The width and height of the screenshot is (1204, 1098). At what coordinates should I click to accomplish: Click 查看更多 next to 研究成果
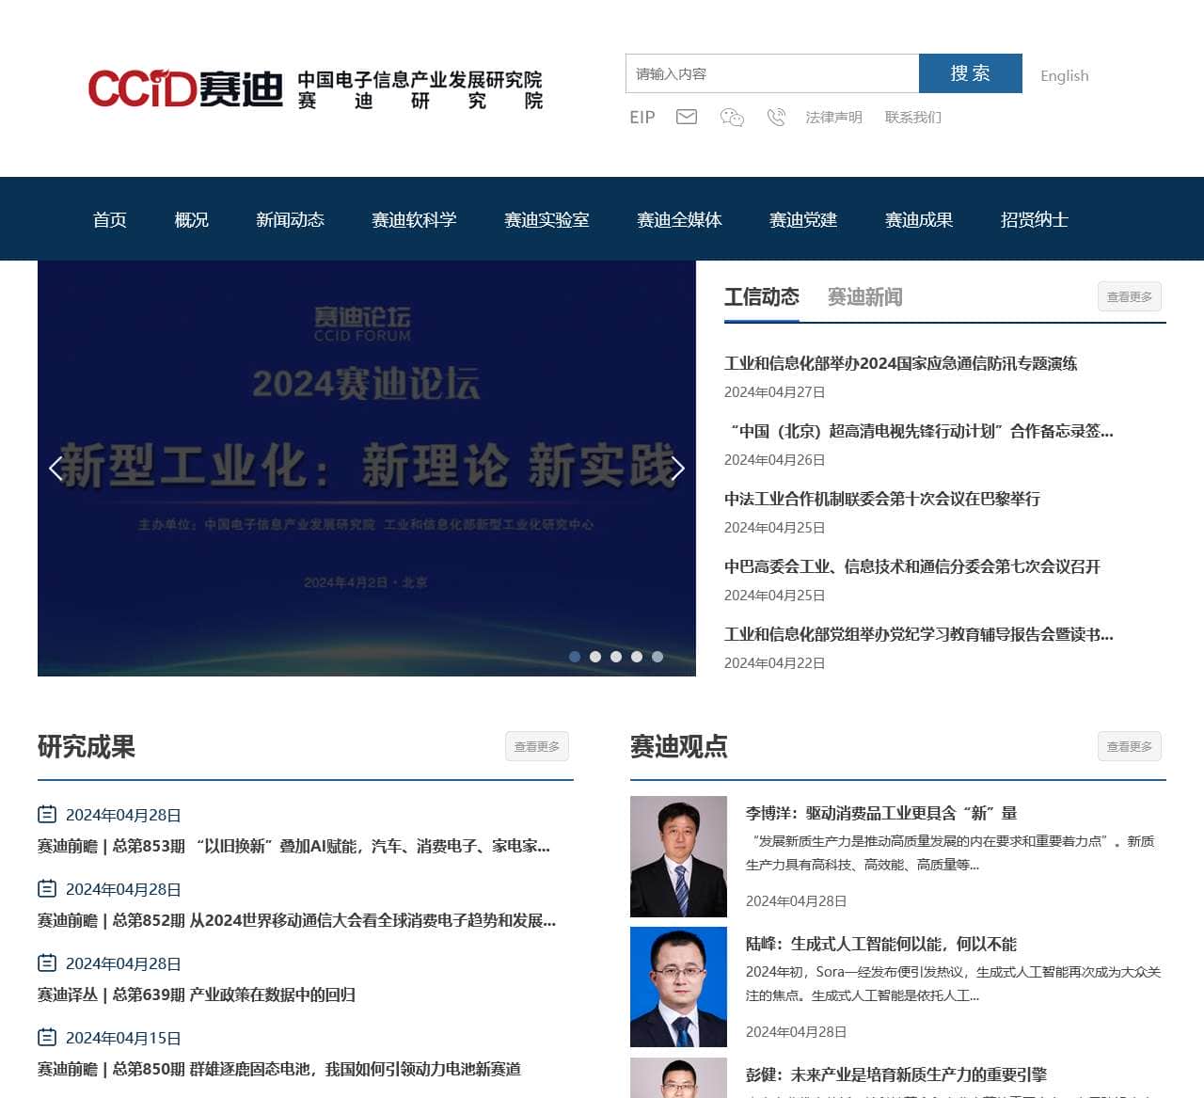pyautogui.click(x=537, y=746)
